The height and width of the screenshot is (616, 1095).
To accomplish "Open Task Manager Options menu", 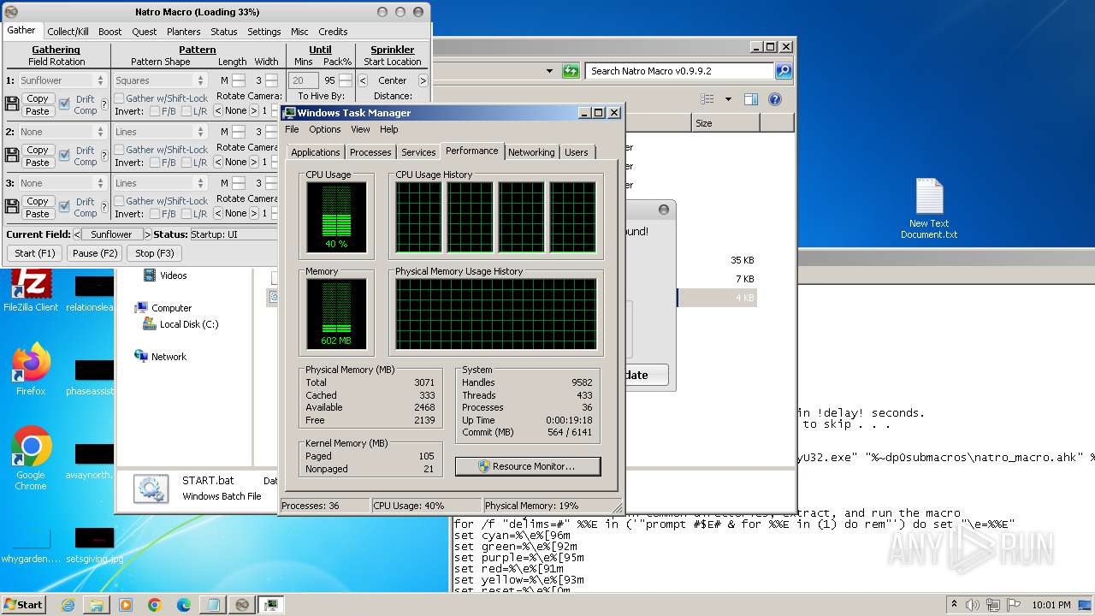I will coord(324,129).
